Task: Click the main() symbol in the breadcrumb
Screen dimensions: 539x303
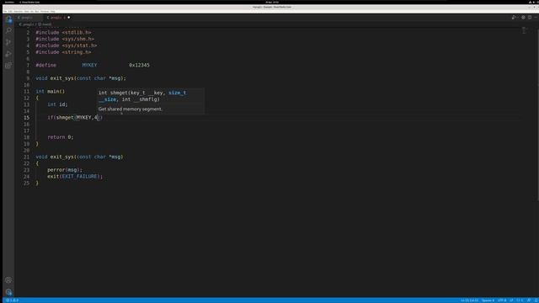Action: (x=45, y=24)
